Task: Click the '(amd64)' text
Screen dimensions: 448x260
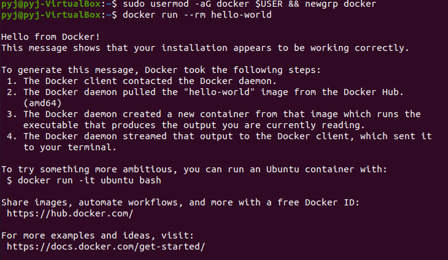Action: [x=42, y=103]
